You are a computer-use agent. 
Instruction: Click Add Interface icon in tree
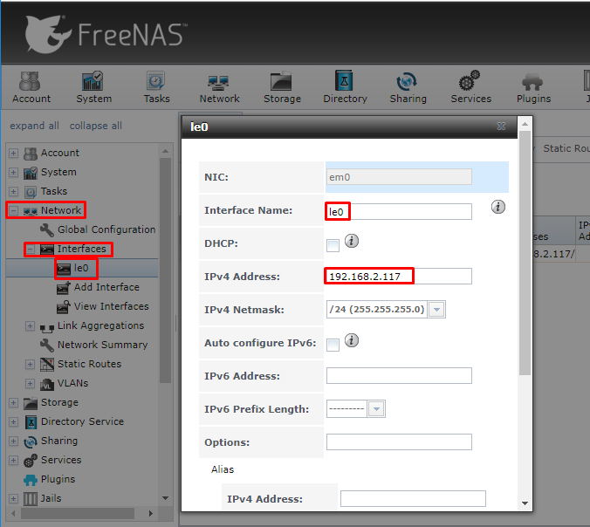click(x=63, y=287)
